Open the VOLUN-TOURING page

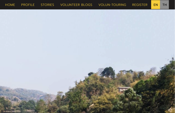(112, 5)
